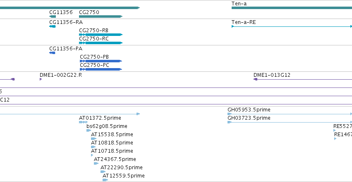Select the CG2750-PC protein feature
352x182 pixels.
click(101, 69)
